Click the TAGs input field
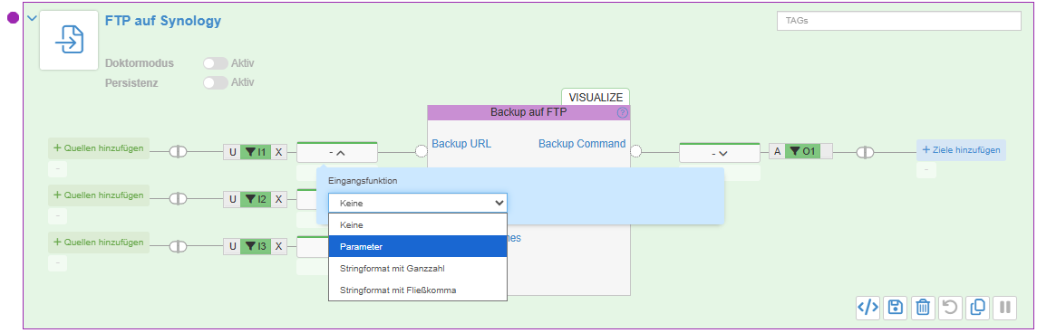1037x333 pixels. point(899,21)
